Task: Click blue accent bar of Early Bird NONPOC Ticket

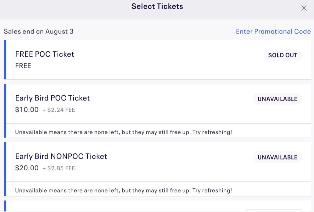Action: [x=5, y=169]
